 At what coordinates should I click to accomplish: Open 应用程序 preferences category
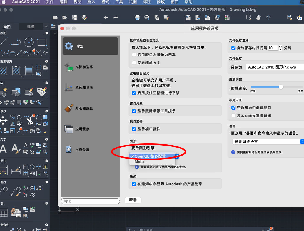(90, 129)
